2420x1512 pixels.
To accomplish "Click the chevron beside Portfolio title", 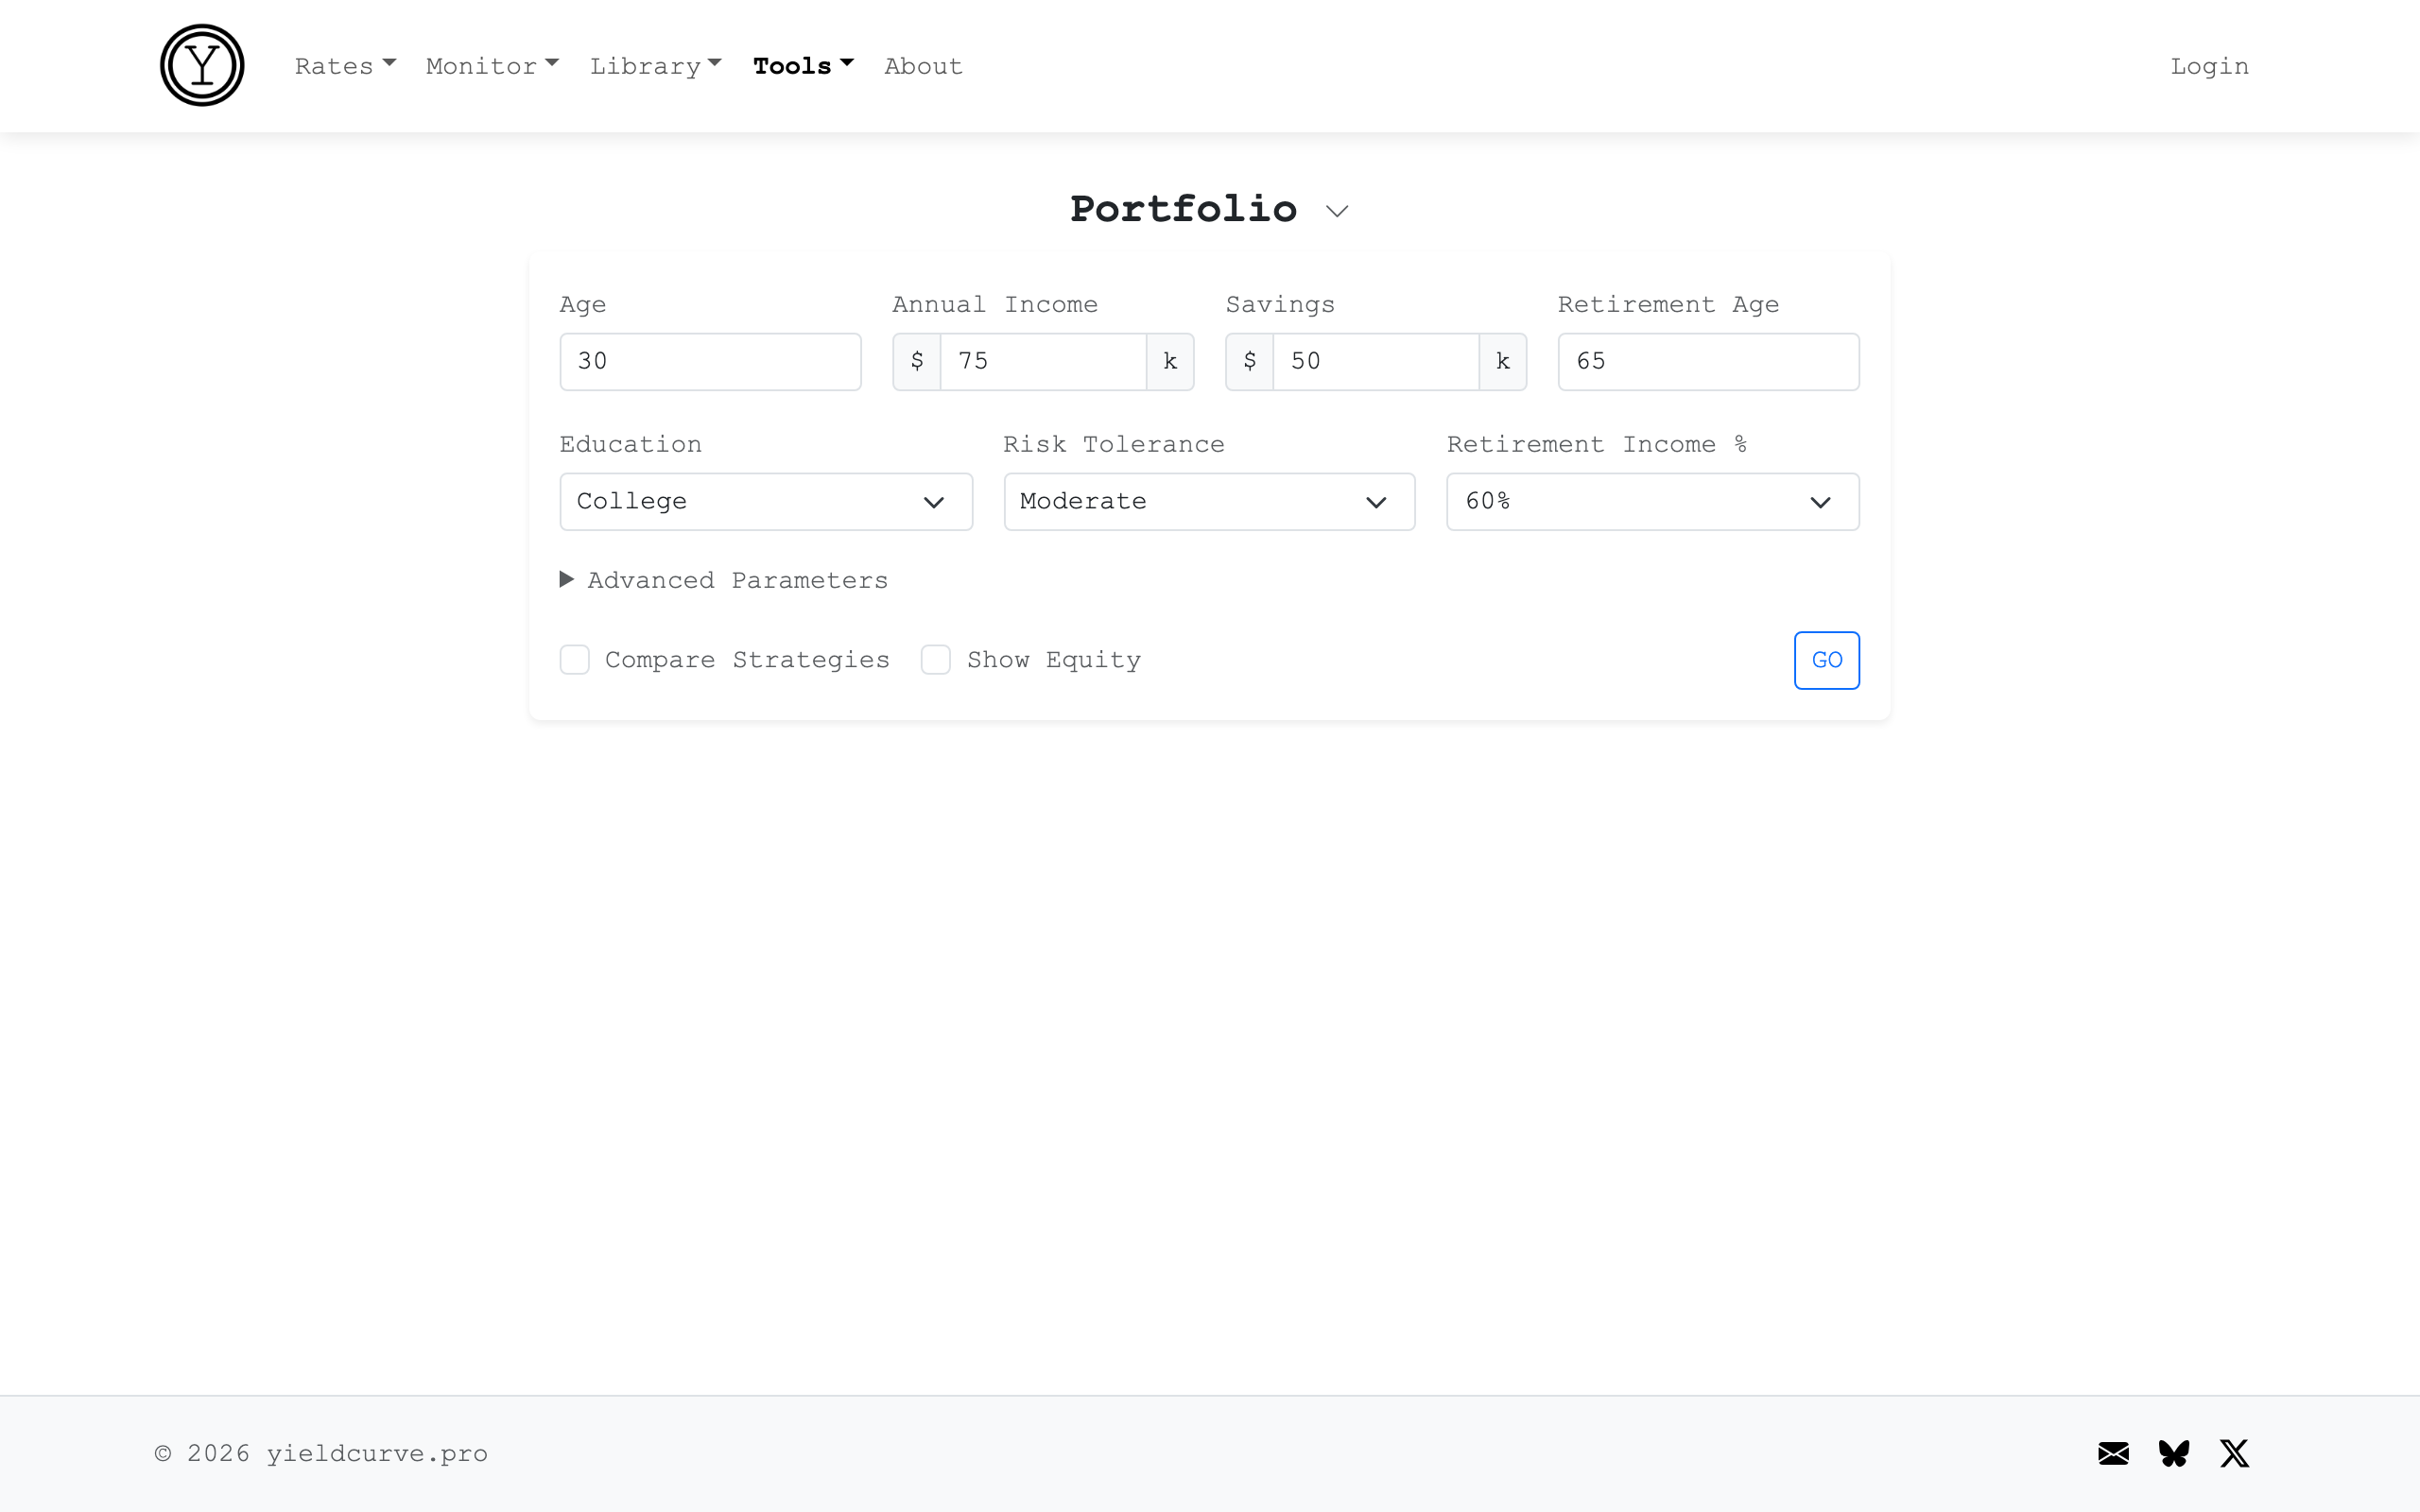I will [1337, 211].
